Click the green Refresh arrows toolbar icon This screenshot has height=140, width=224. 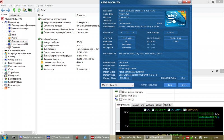point(18,10)
